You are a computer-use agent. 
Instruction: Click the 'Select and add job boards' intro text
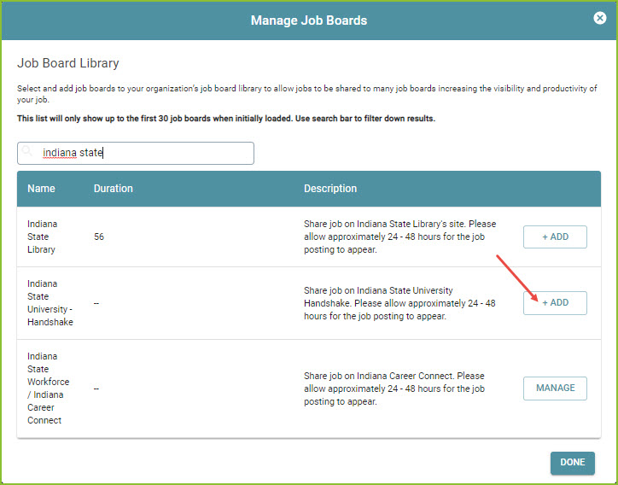tap(306, 94)
